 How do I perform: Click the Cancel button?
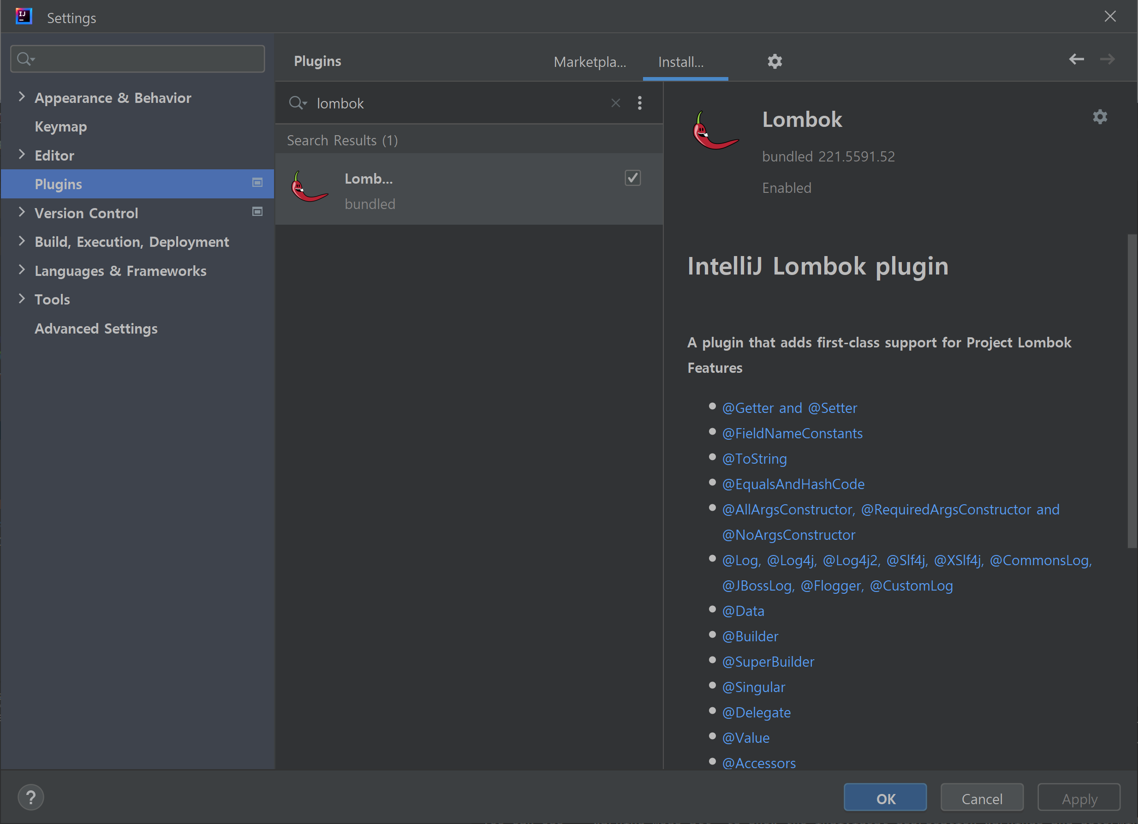click(982, 798)
